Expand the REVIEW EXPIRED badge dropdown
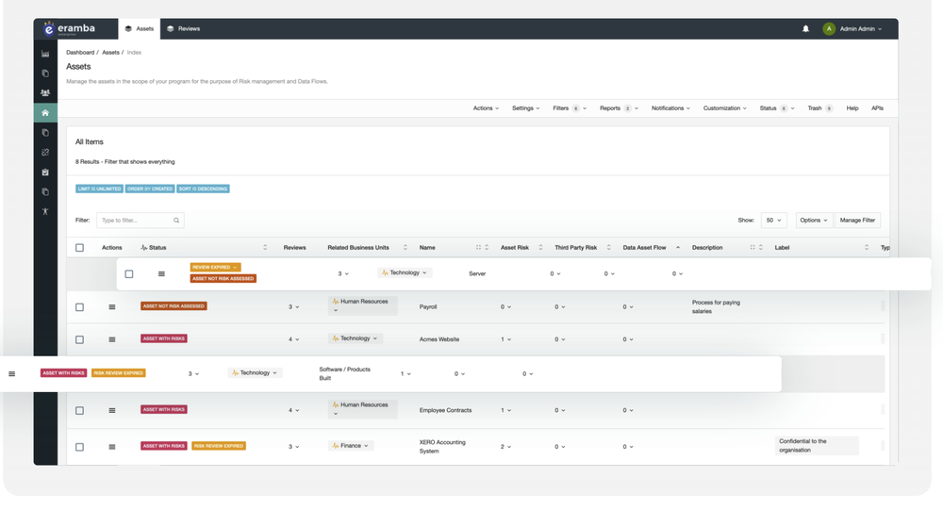The height and width of the screenshot is (510, 943). click(x=215, y=267)
